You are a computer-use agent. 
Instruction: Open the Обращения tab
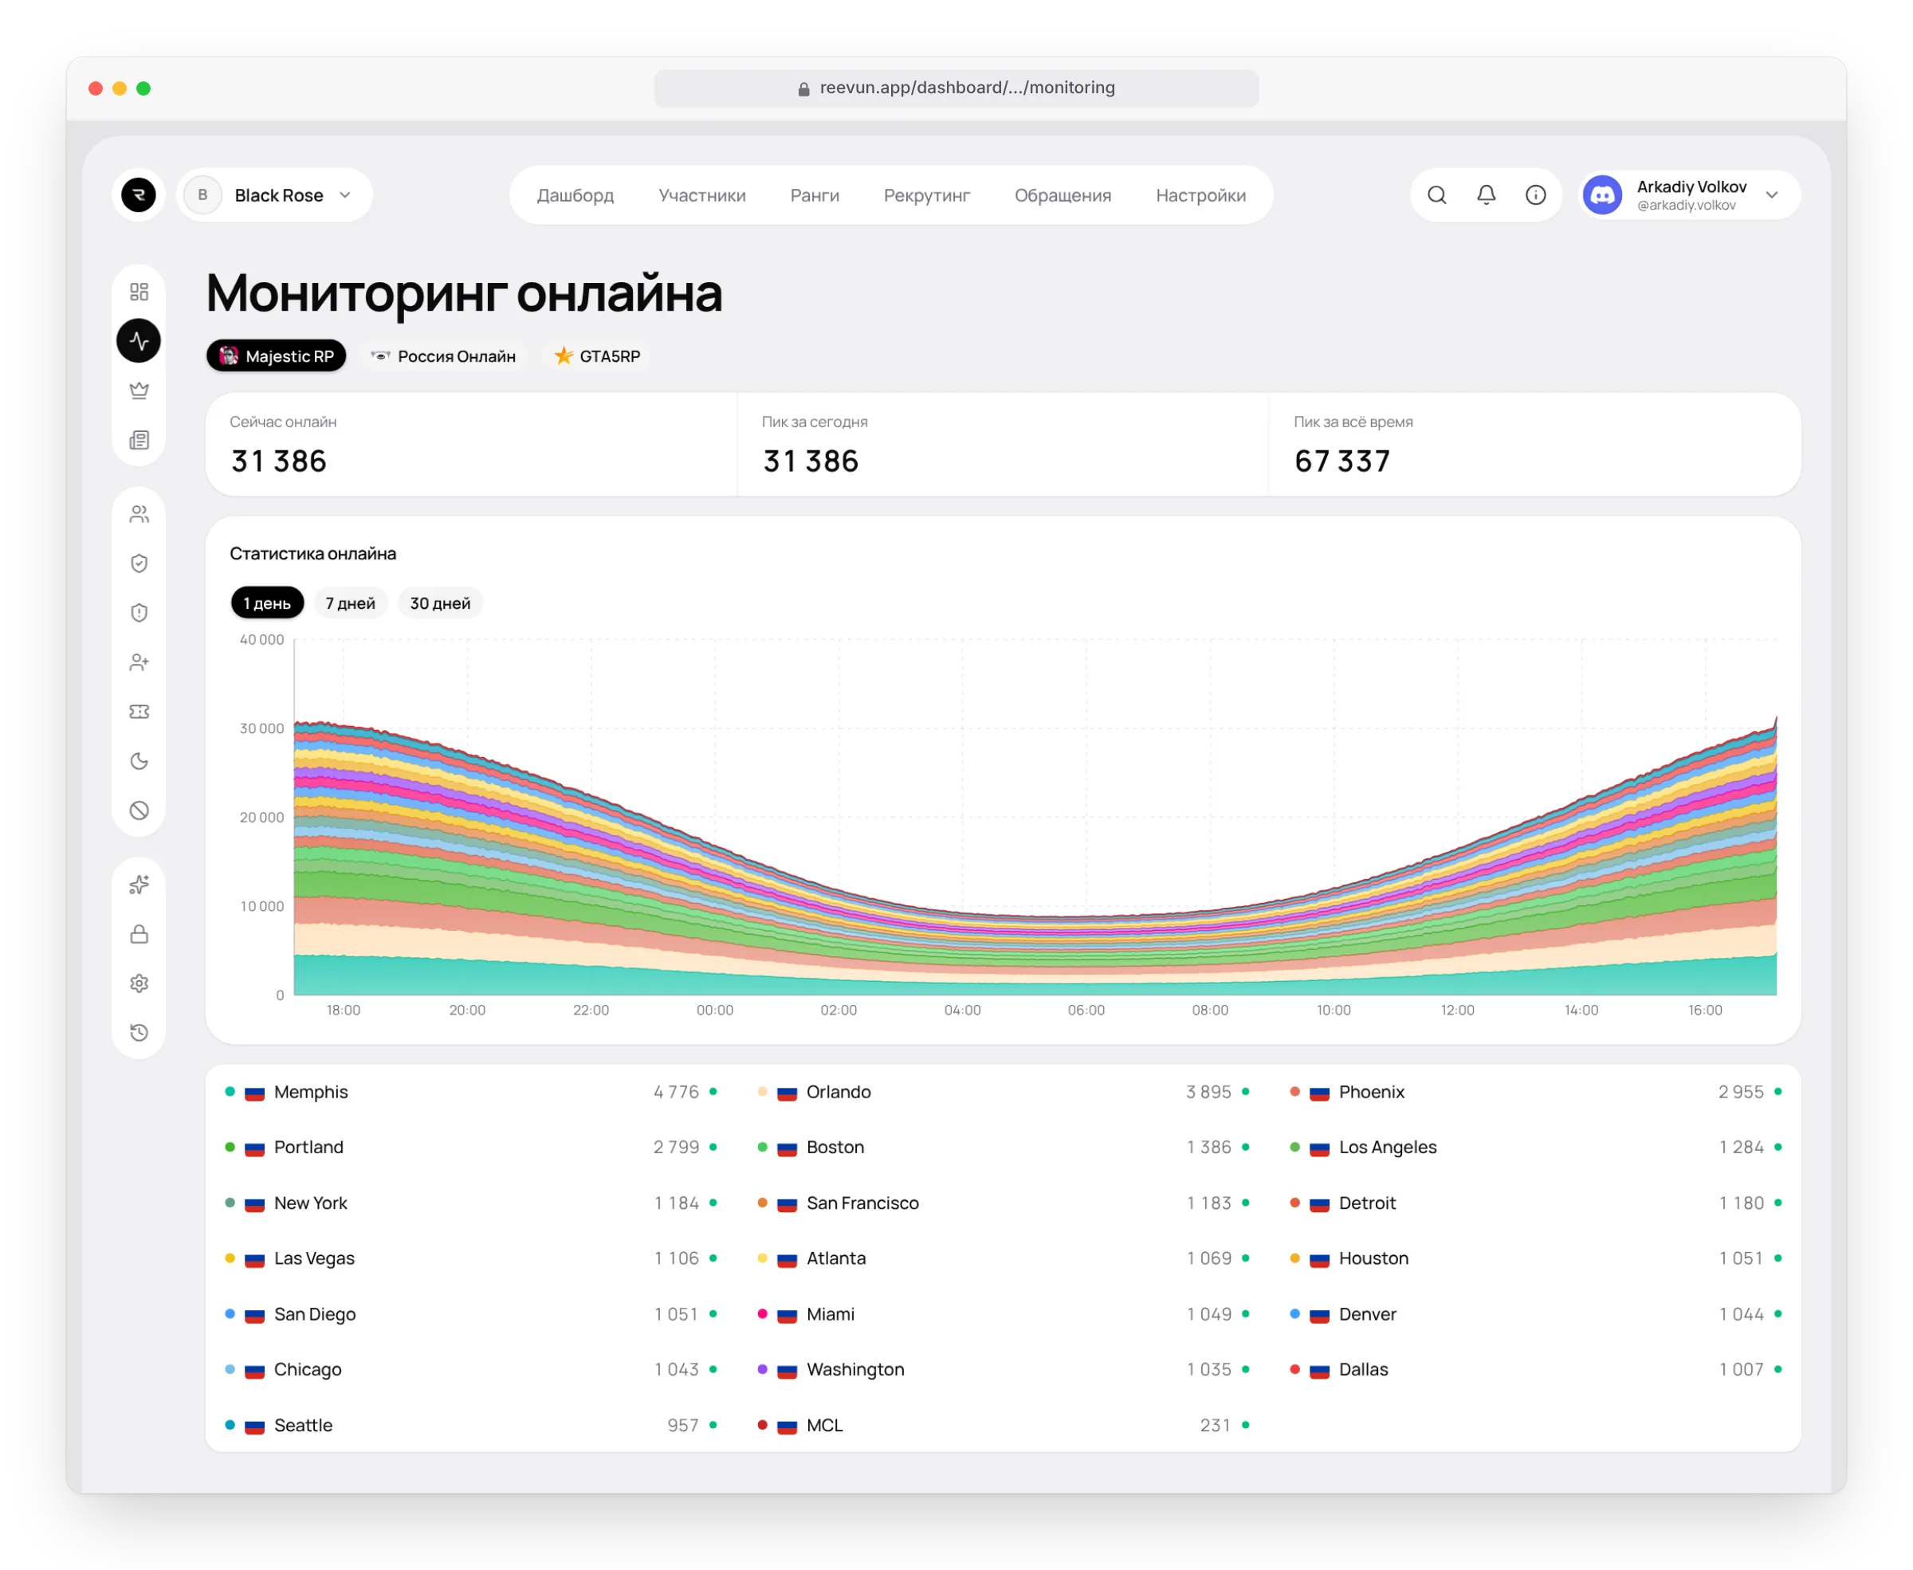tap(1062, 195)
